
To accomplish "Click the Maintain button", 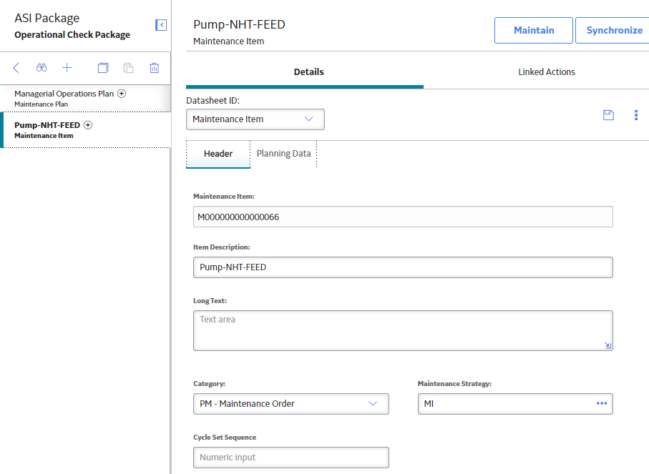I will coord(534,30).
